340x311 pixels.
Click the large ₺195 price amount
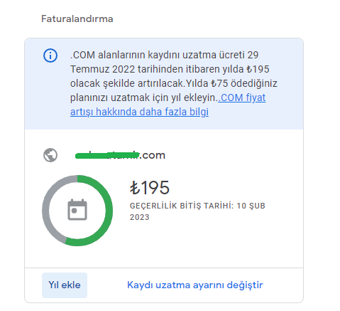click(x=150, y=188)
